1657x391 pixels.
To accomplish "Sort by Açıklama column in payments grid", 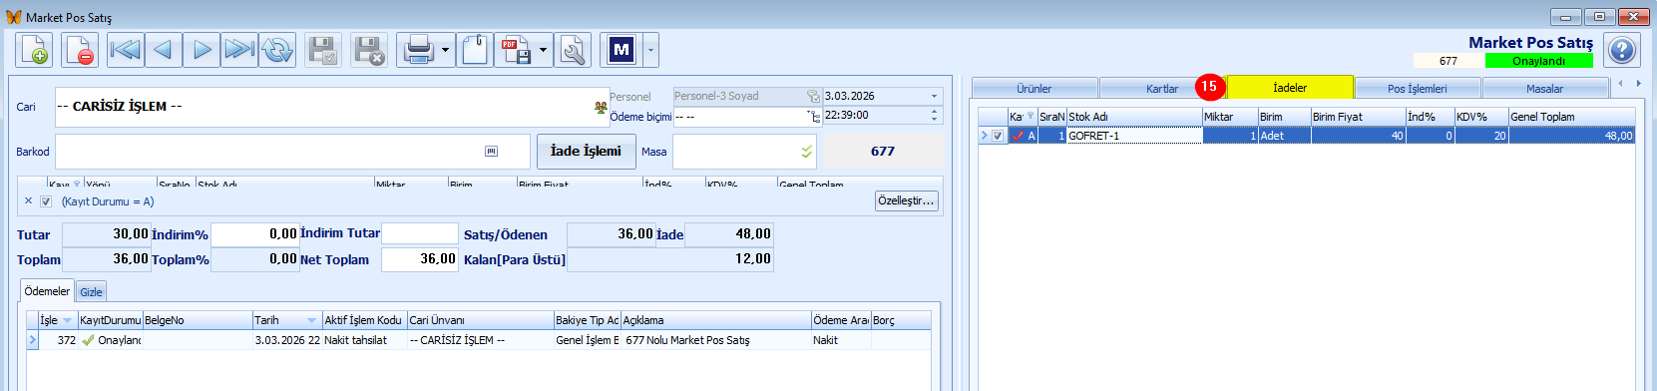I will click(x=716, y=320).
